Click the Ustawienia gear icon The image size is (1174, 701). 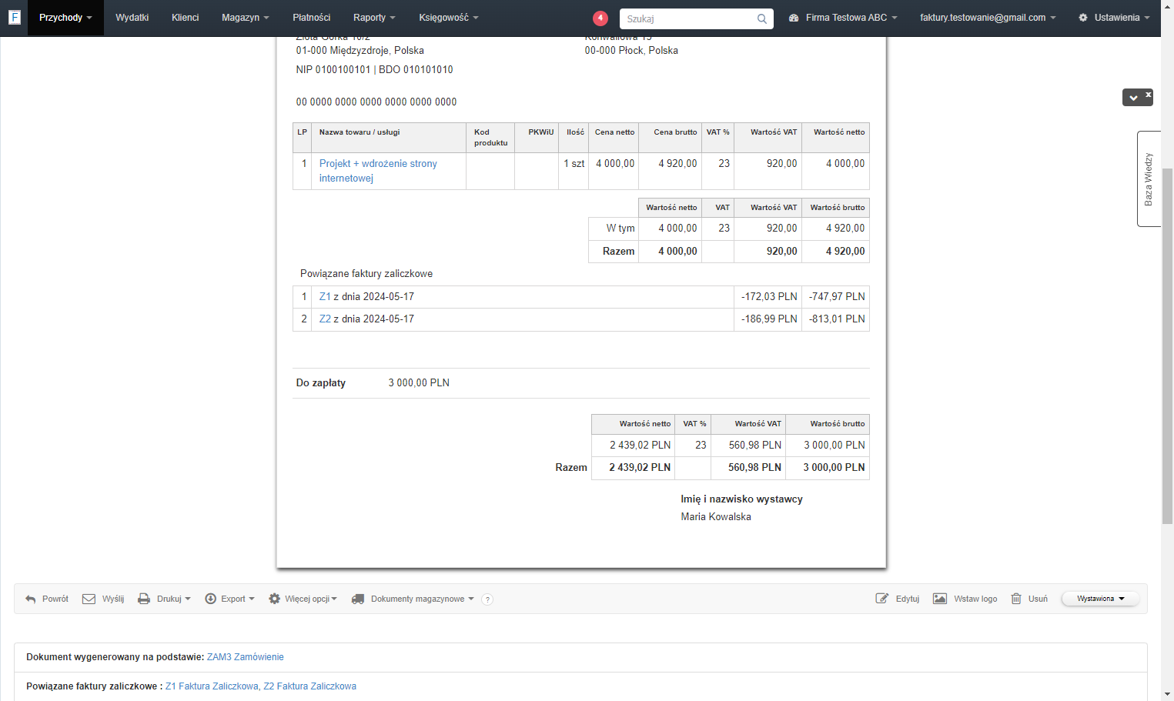1083,18
